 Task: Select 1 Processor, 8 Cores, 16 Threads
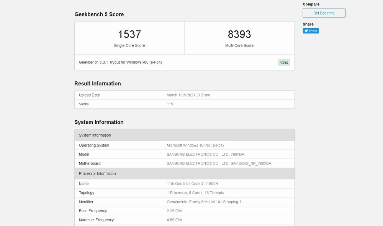tap(195, 193)
